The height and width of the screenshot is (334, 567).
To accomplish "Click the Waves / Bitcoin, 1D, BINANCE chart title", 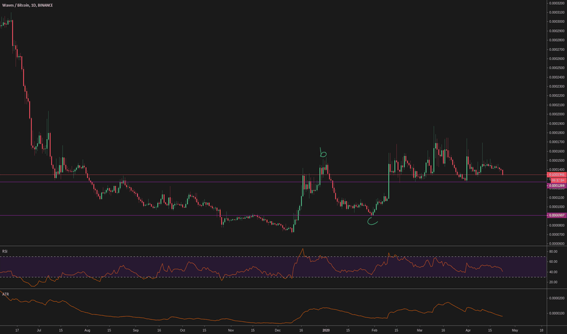I will 27,5.
